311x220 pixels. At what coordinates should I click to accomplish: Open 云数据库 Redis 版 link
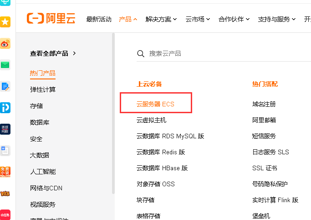[161, 152]
